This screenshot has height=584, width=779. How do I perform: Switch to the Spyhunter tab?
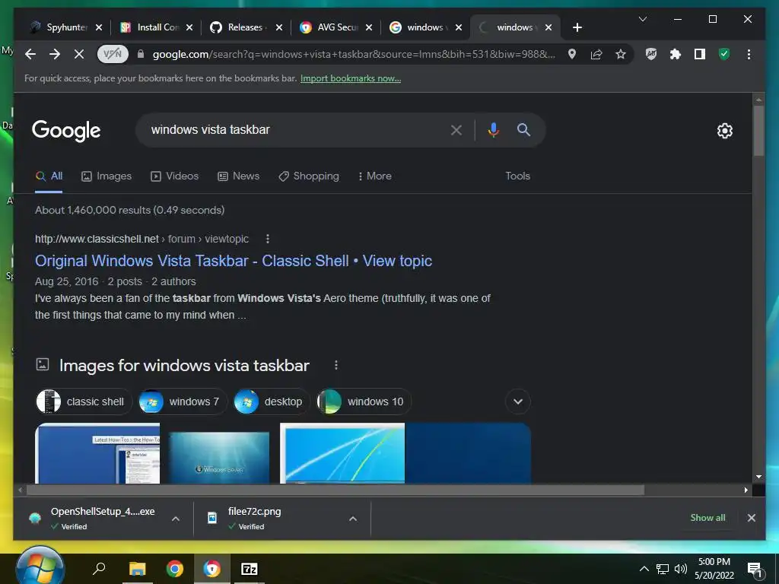59,27
